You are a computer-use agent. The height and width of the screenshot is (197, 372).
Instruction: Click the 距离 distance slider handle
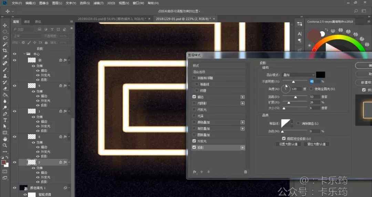point(296,97)
